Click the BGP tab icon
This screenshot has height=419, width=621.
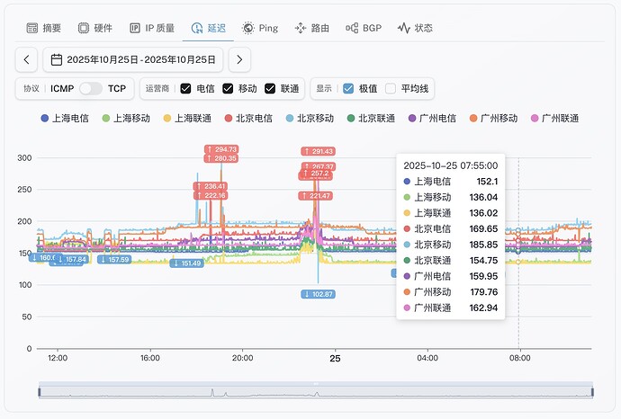[x=353, y=28]
